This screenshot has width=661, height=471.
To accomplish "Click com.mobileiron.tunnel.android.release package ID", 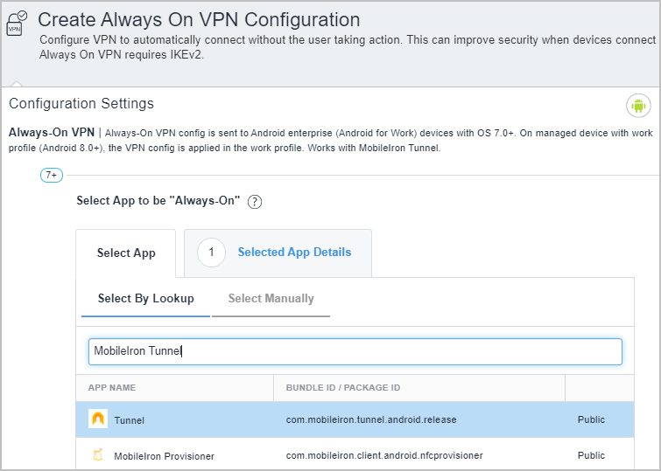I will pyautogui.click(x=371, y=420).
